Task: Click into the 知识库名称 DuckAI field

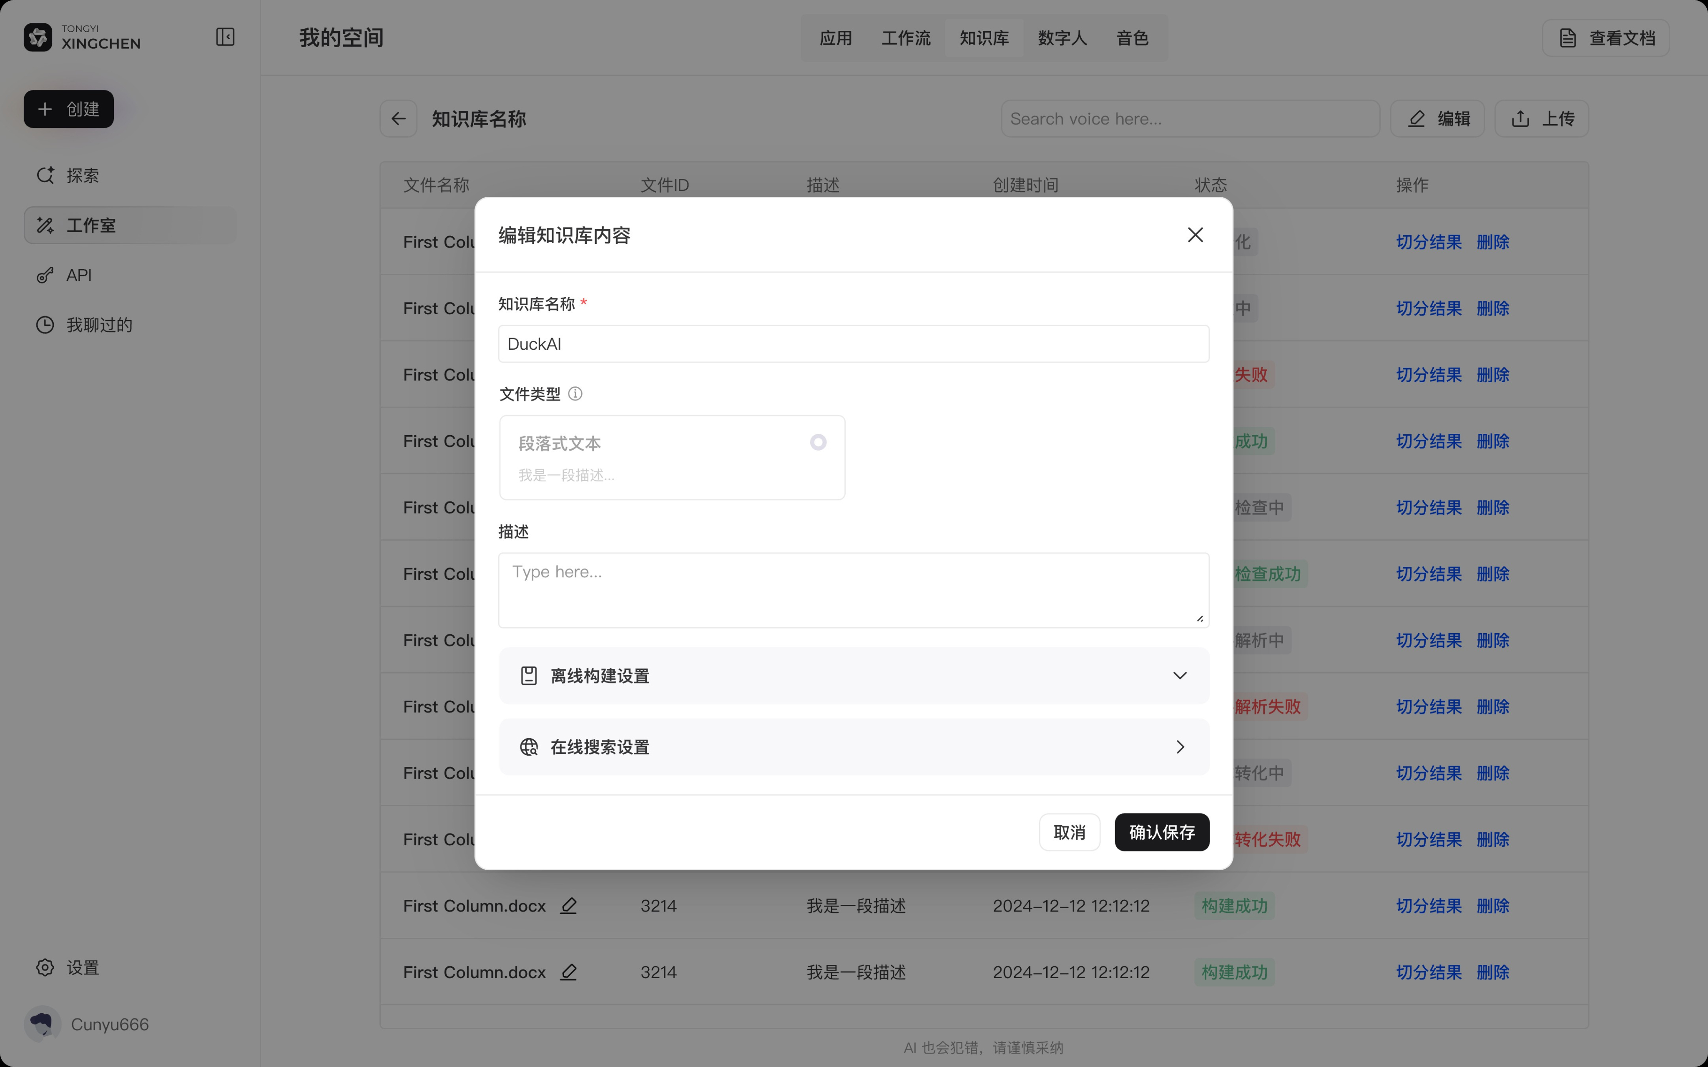Action: (853, 344)
